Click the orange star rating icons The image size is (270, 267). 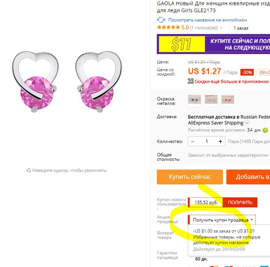coord(169,27)
